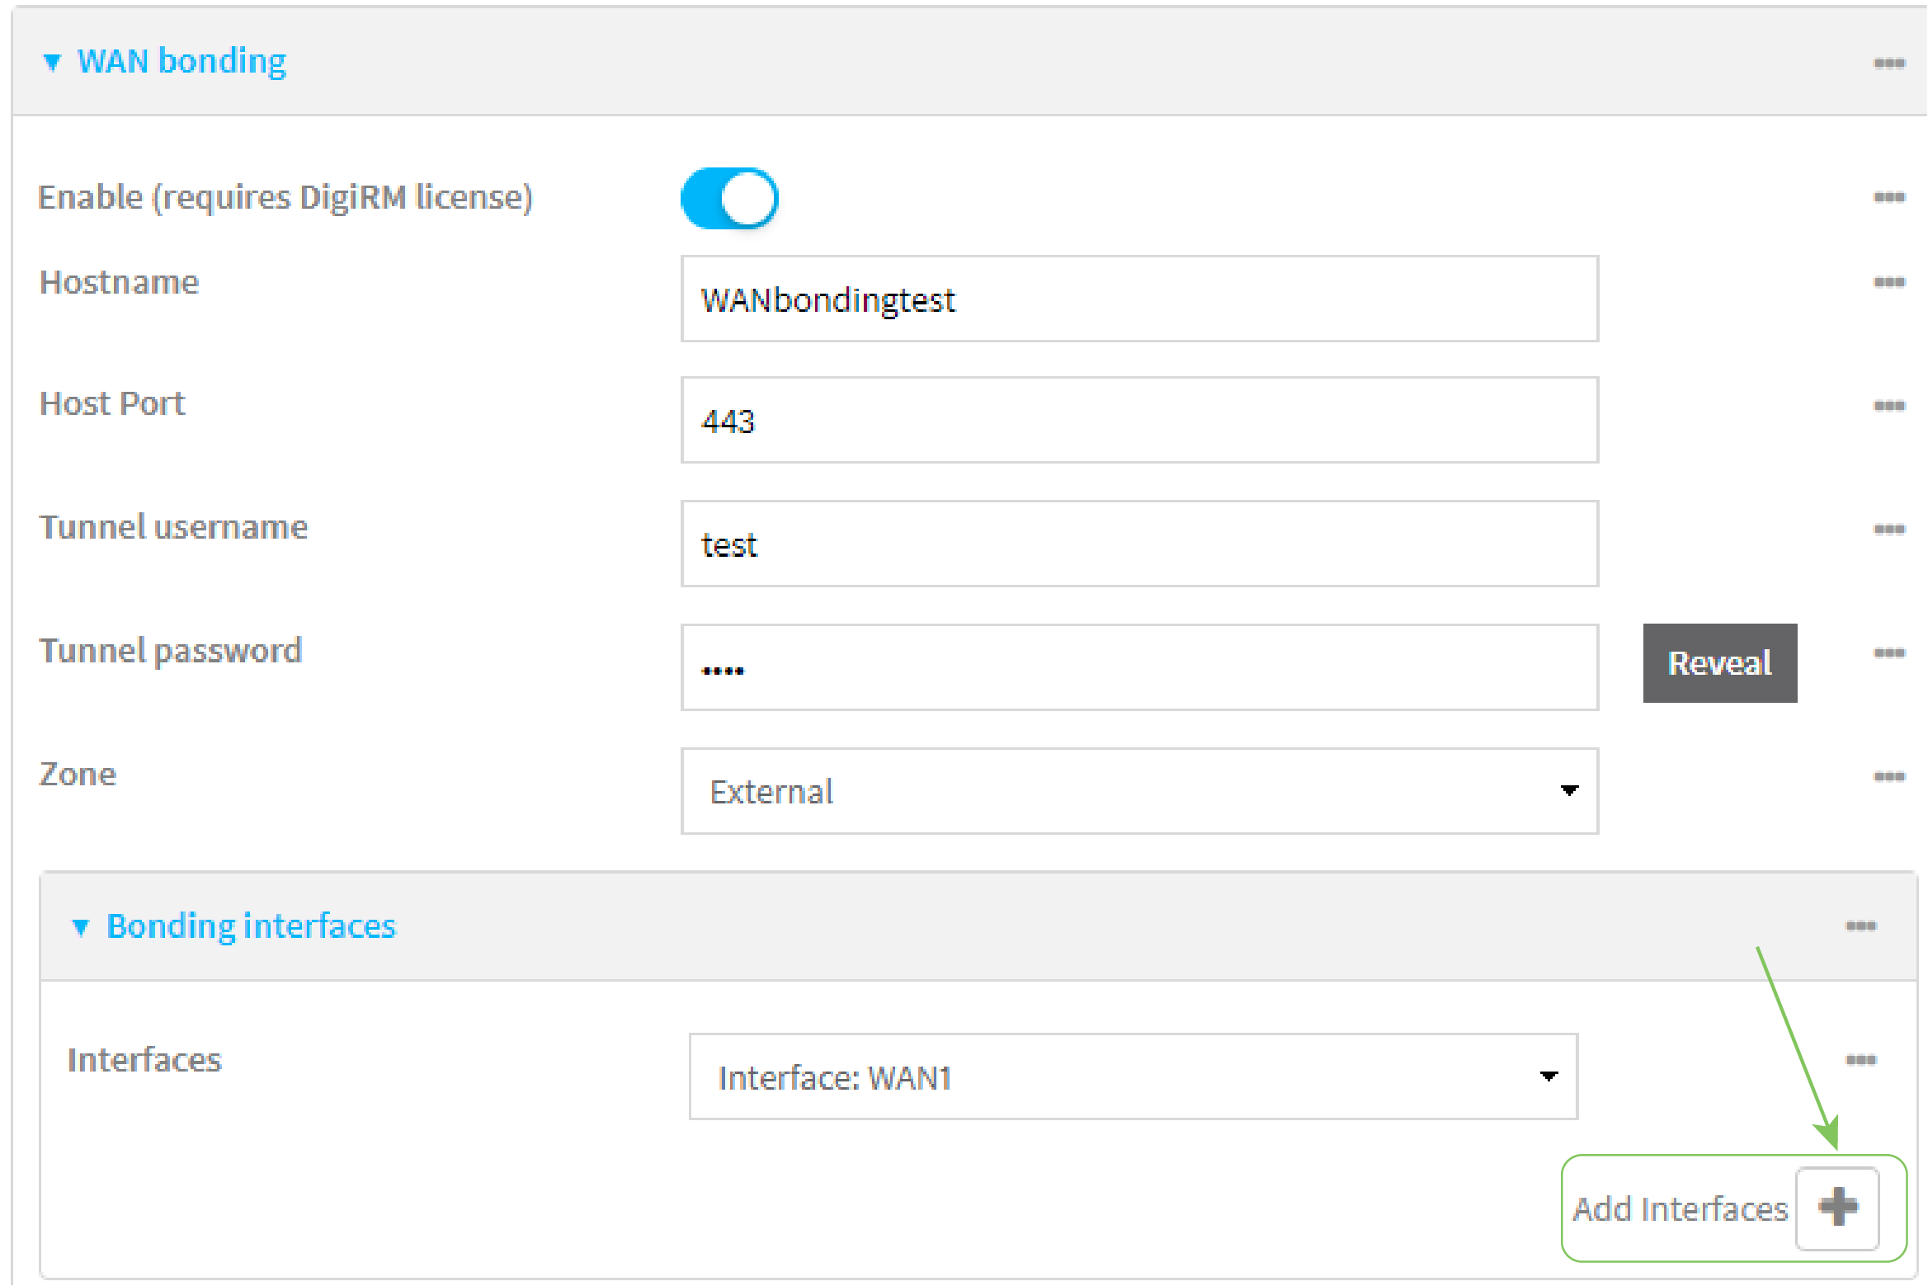
Task: Open the Interface: WAN1 dropdown
Action: (x=1133, y=1076)
